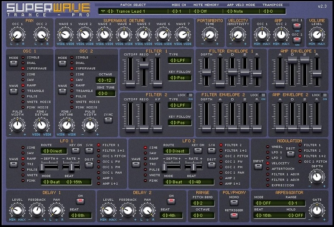The width and height of the screenshot is (334, 227).
Task: Toggle the OSC 2 Sync button
Action: coord(108,120)
